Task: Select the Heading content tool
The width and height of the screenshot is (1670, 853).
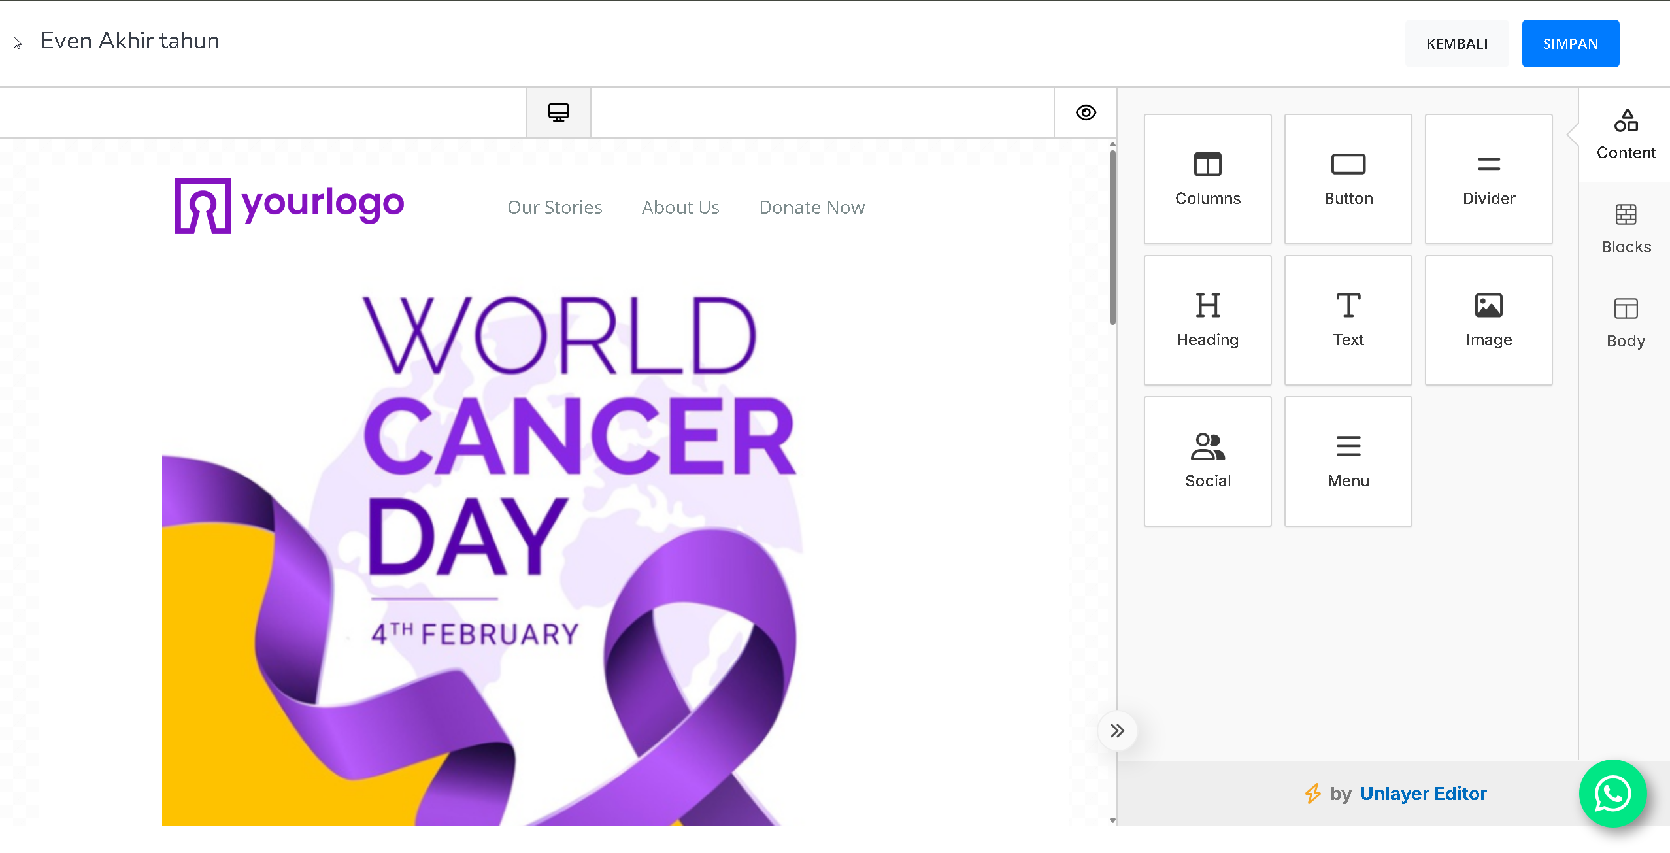Action: coord(1207,320)
